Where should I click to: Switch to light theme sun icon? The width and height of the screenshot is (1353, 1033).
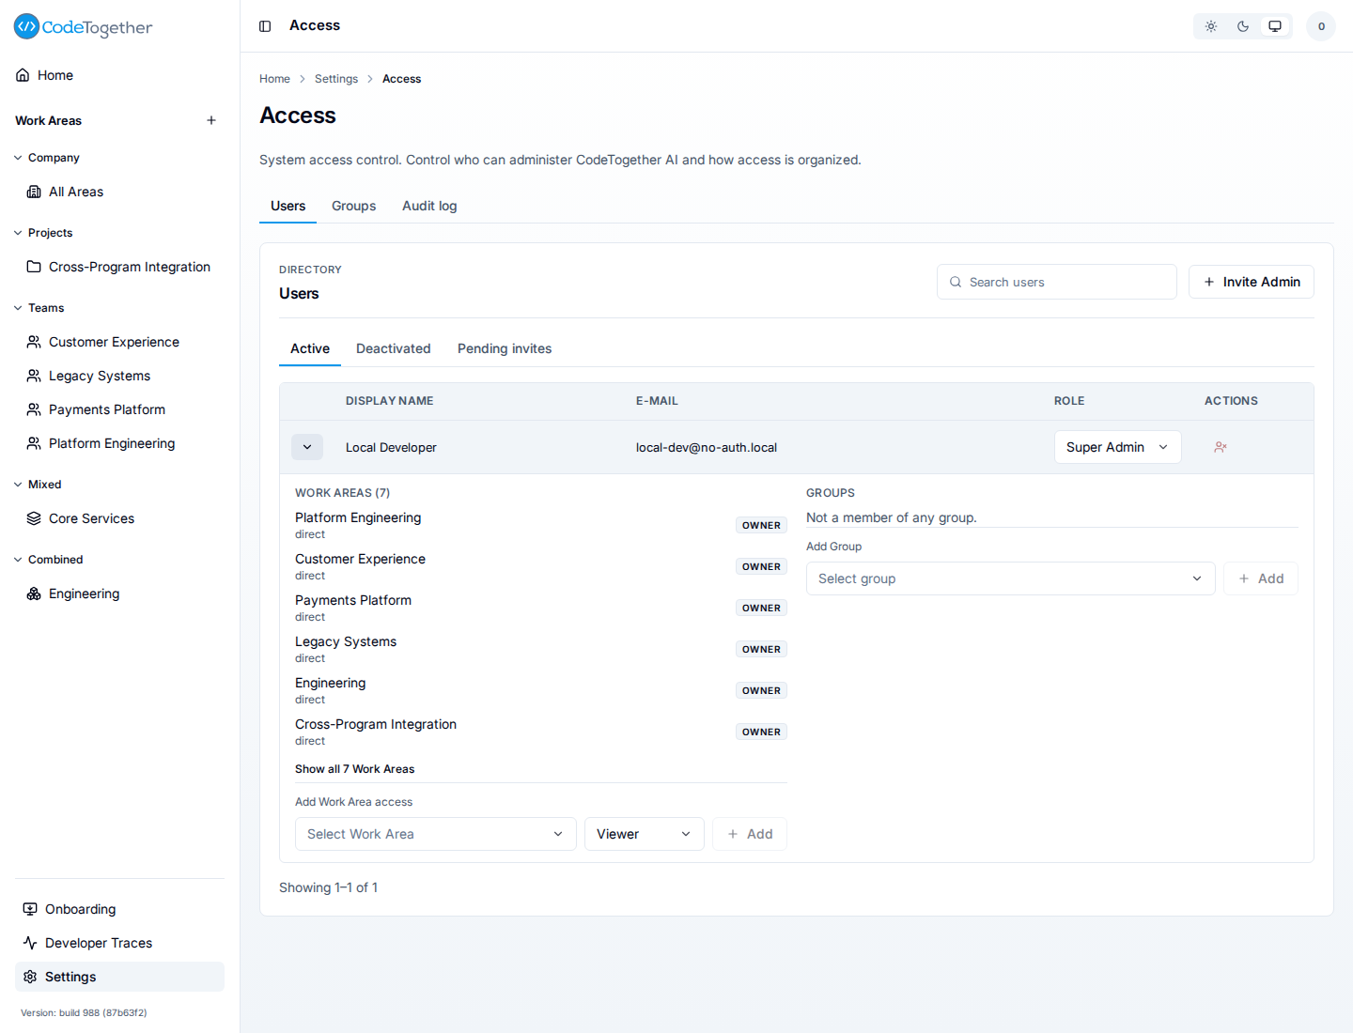point(1211,26)
